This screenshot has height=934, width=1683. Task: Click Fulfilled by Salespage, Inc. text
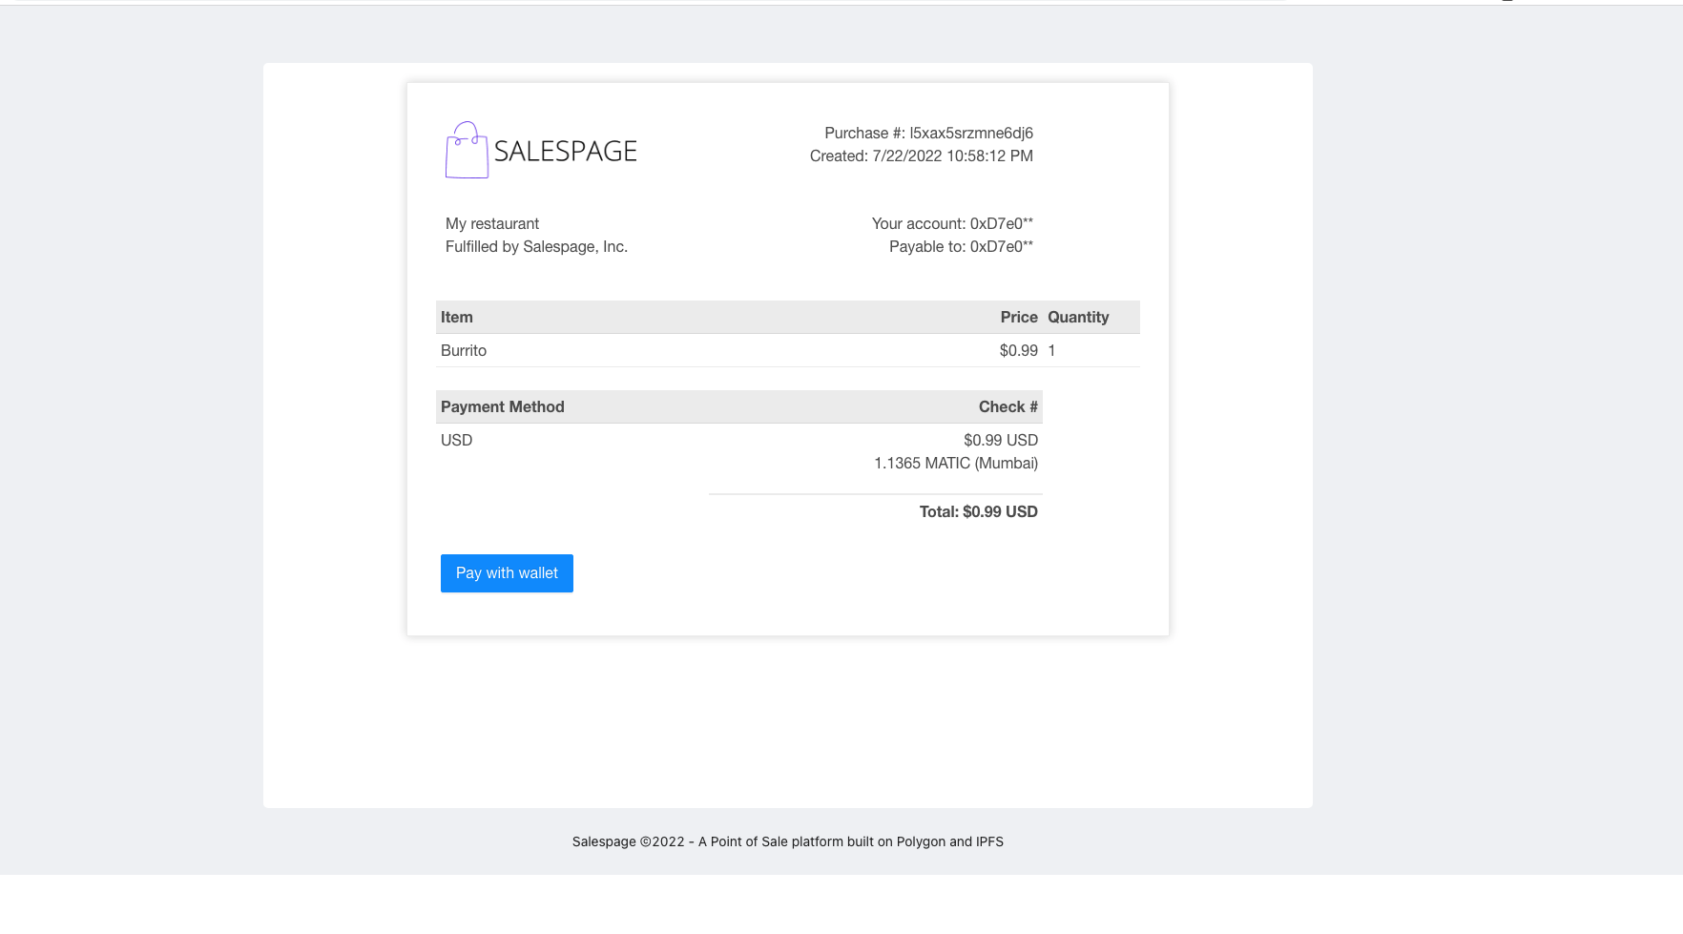point(536,246)
